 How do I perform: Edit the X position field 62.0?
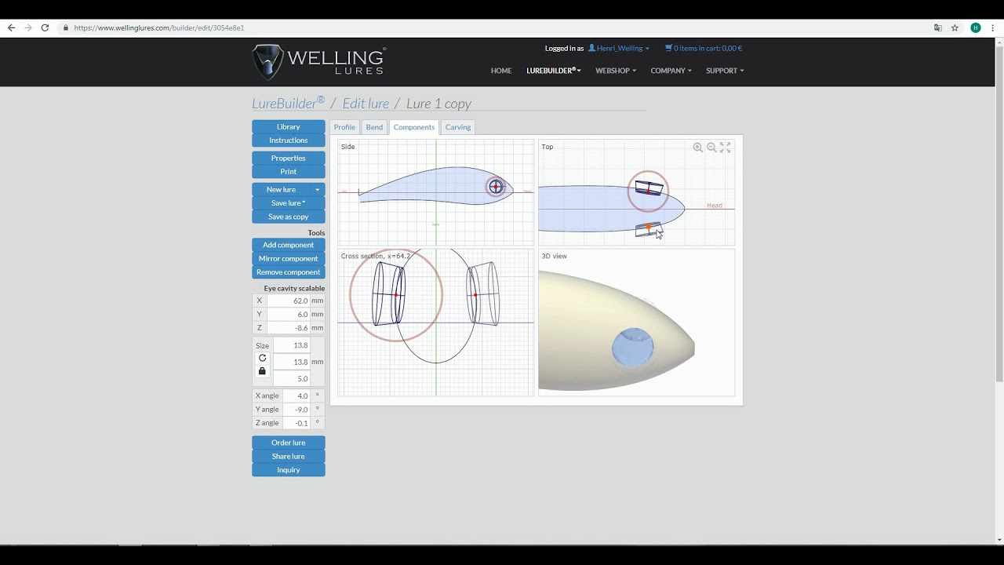289,301
